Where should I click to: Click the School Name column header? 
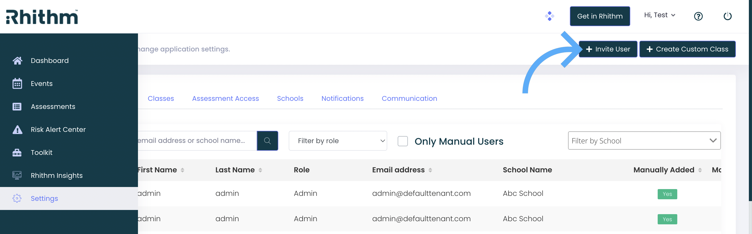coord(527,170)
